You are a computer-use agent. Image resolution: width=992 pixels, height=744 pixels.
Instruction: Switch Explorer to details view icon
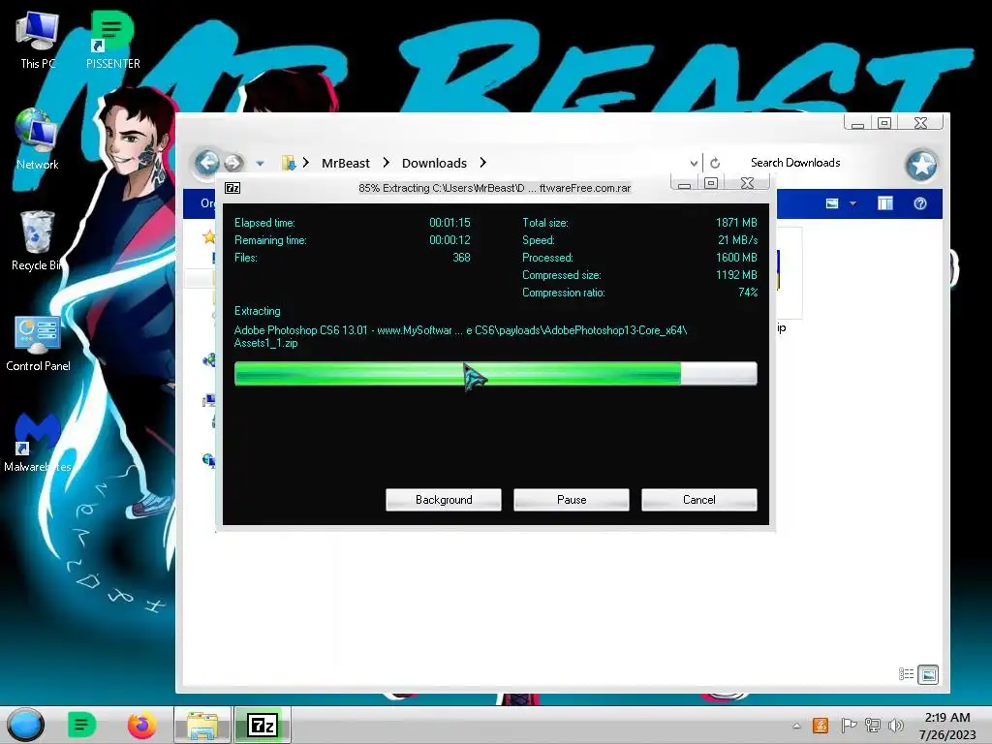click(906, 674)
